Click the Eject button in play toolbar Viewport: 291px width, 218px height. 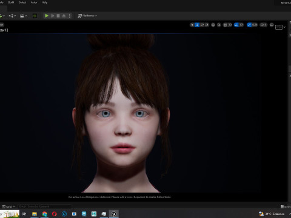coord(64,16)
